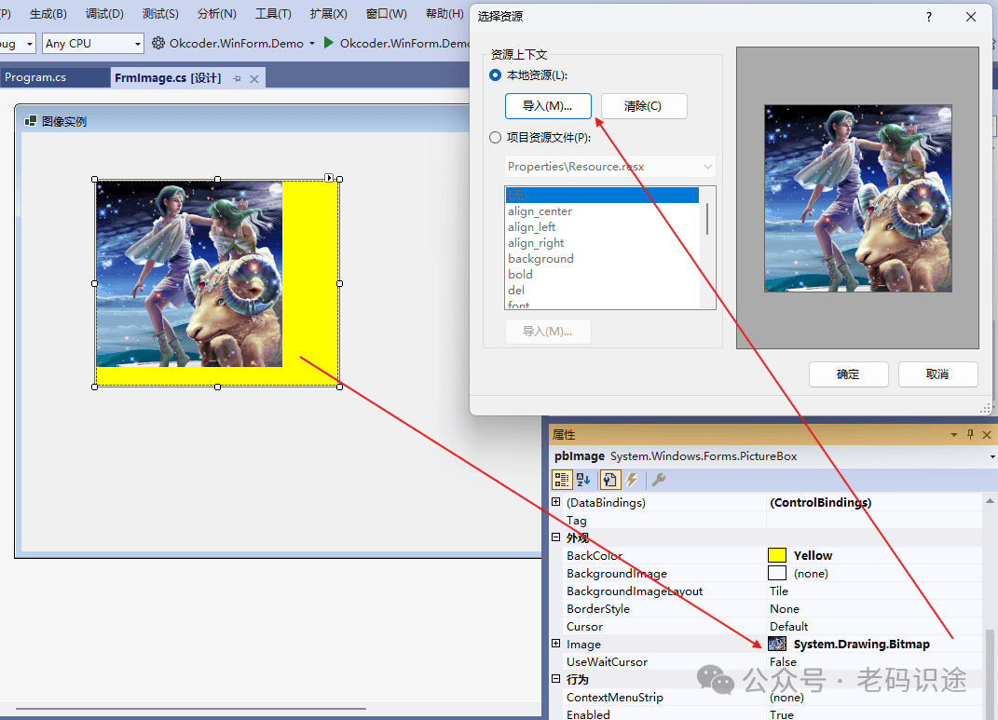Select the 项目资源文件 radio button
998x720 pixels.
click(495, 137)
